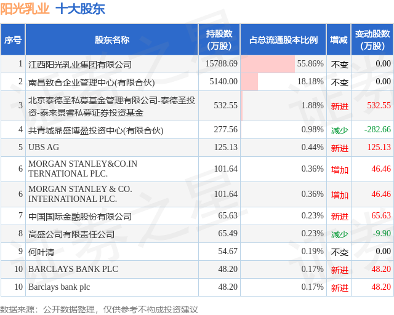Click the 阳光乳业 title text
The width and height of the screenshot is (394, 315).
pos(25,9)
